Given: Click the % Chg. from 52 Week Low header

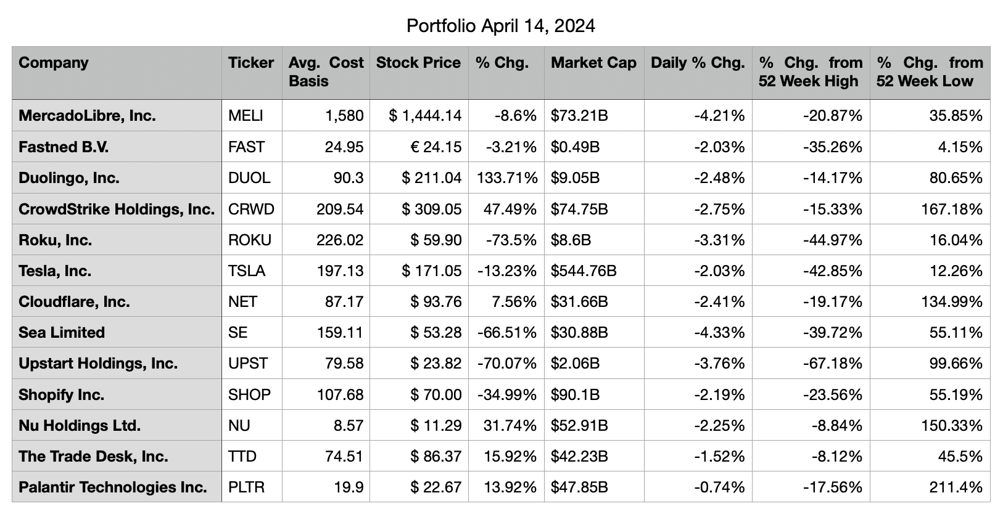Looking at the screenshot, I should click(930, 72).
